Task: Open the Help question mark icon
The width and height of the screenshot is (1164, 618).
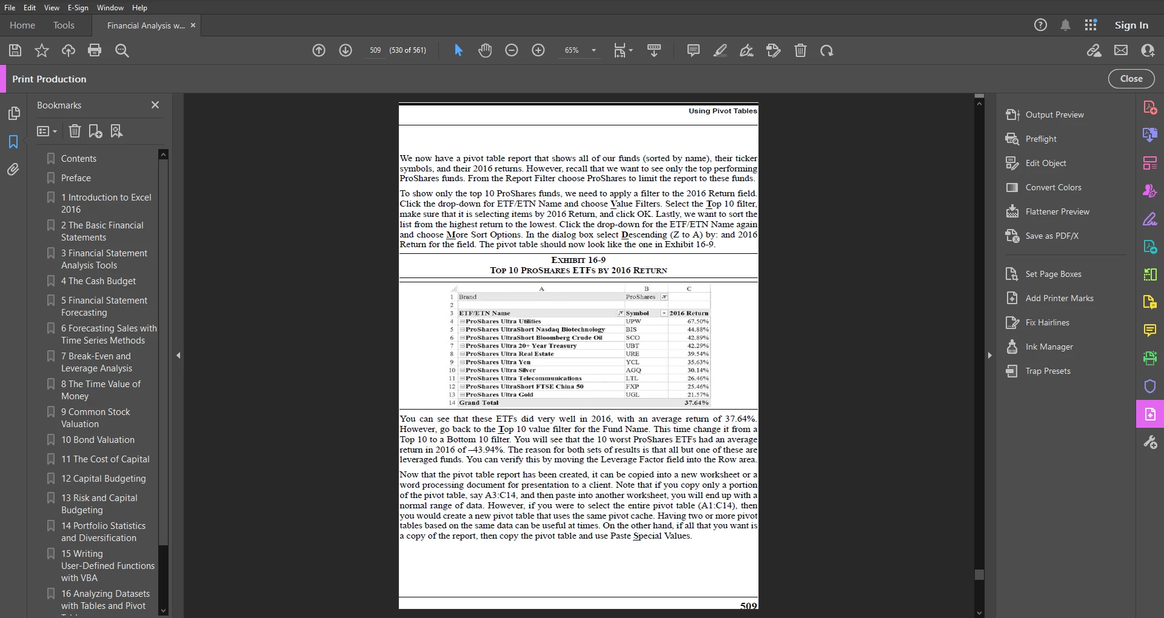Action: (1040, 25)
